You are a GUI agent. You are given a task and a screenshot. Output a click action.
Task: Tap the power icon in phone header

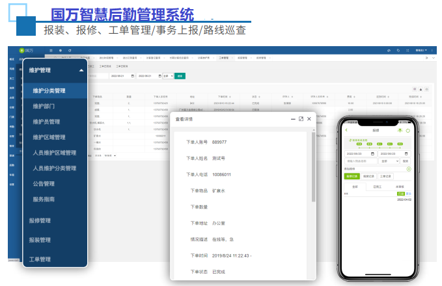click(407, 131)
